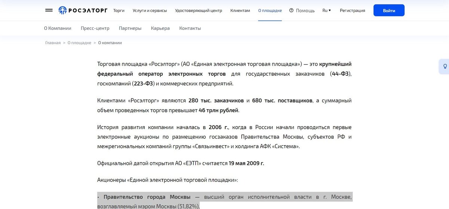449x209 pixels.
Task: Click the Войти button
Action: [x=389, y=10]
